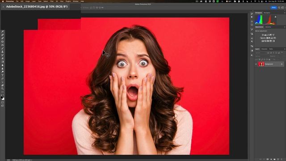This screenshot has width=286, height=161.
Task: Add a Channel Mixer adjustment
Action: [x=272, y=38]
